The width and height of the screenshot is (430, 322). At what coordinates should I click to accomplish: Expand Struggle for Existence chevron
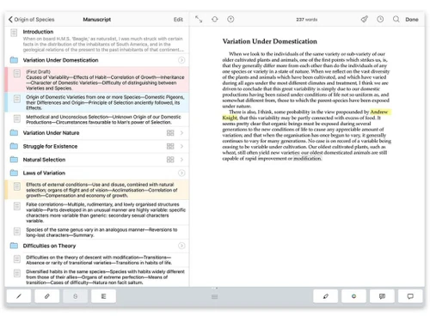click(x=181, y=146)
